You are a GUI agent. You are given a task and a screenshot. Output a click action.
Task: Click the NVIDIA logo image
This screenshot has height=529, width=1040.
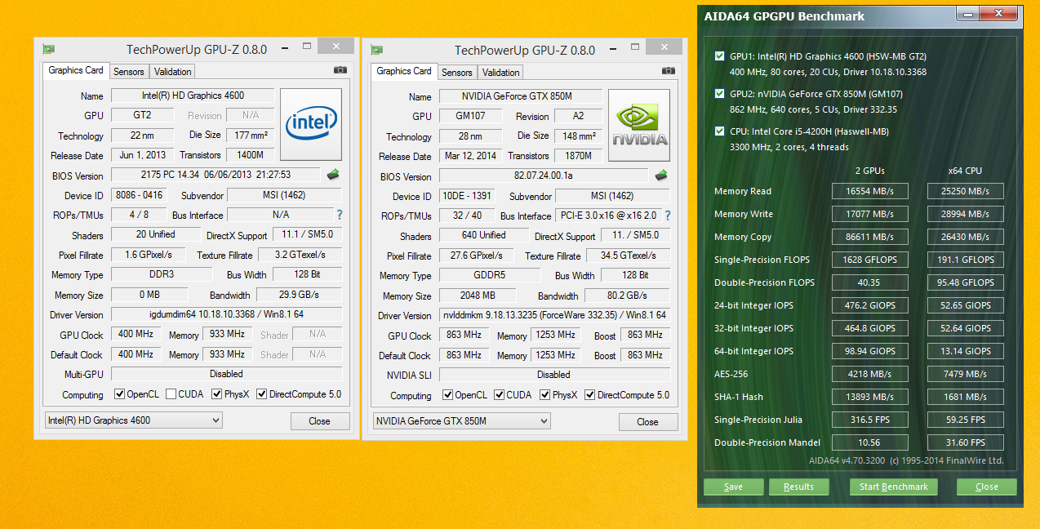pyautogui.click(x=639, y=126)
